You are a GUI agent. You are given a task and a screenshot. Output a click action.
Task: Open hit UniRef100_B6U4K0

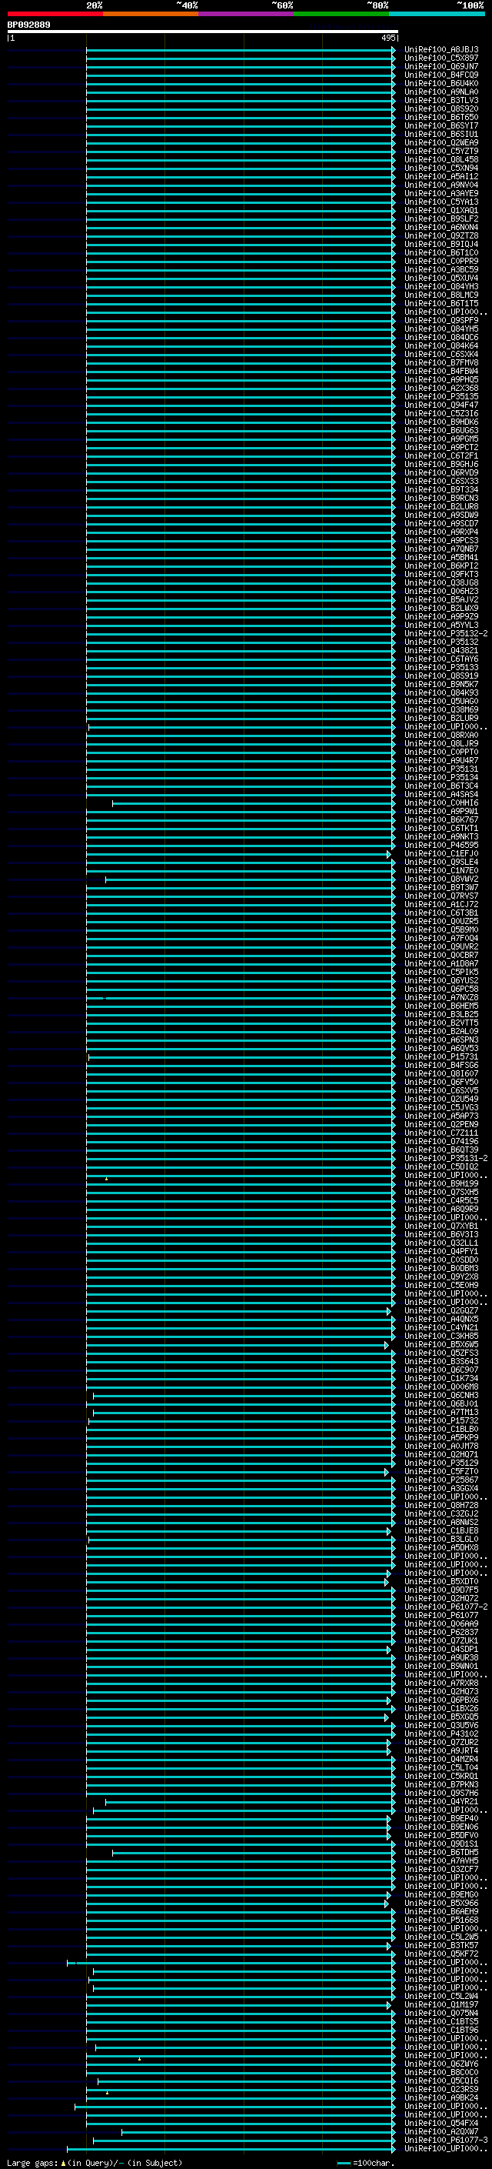click(441, 83)
